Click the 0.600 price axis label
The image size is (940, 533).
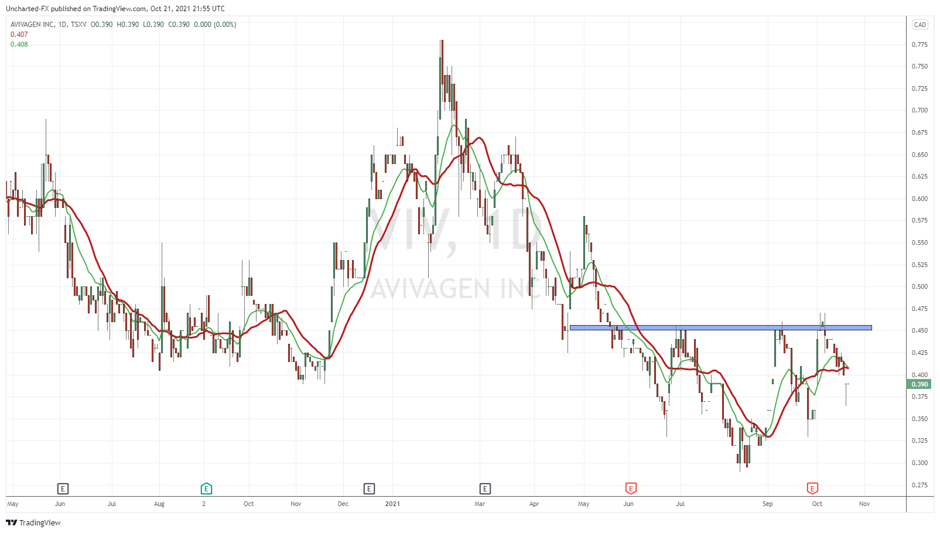tap(920, 199)
